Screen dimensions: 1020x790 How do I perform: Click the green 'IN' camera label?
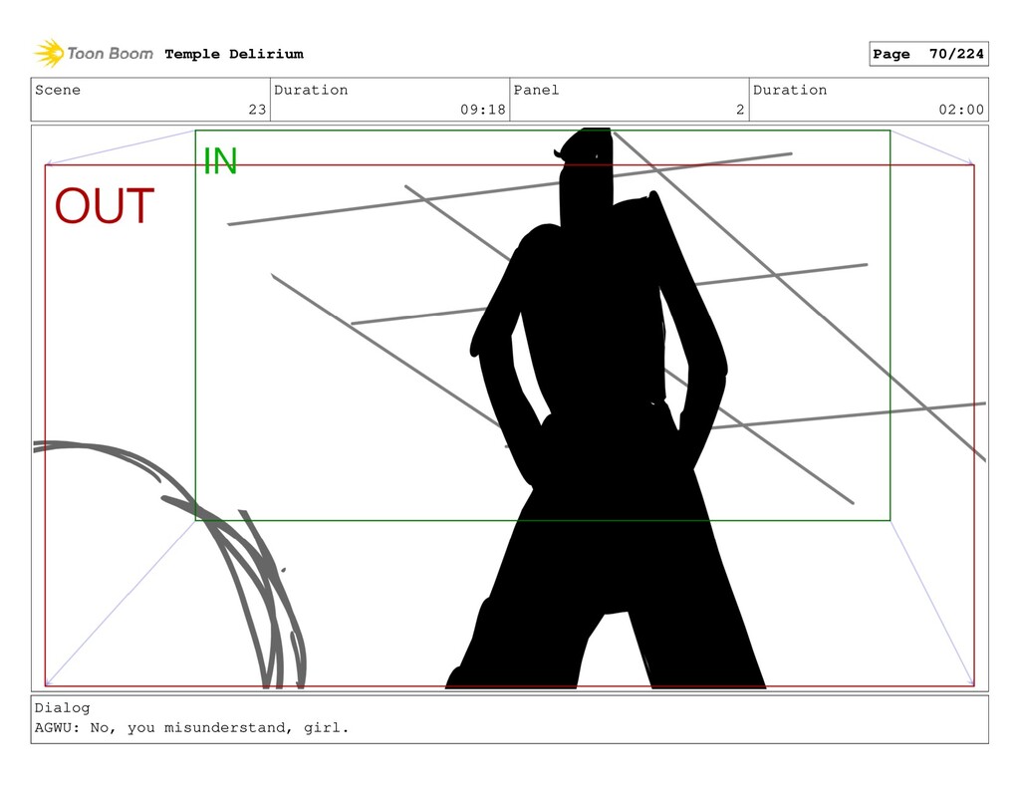220,160
